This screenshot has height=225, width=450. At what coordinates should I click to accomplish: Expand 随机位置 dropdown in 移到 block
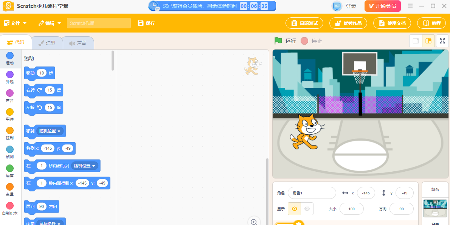50,131
